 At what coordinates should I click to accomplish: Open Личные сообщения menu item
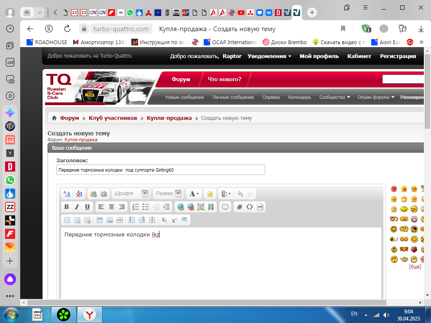tap(233, 97)
